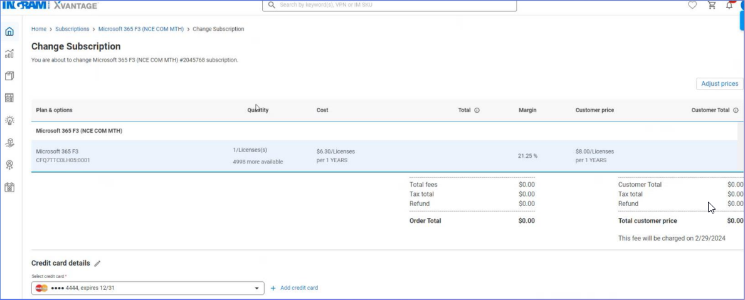The width and height of the screenshot is (745, 300).
Task: Click Add credit card link
Action: [299, 288]
